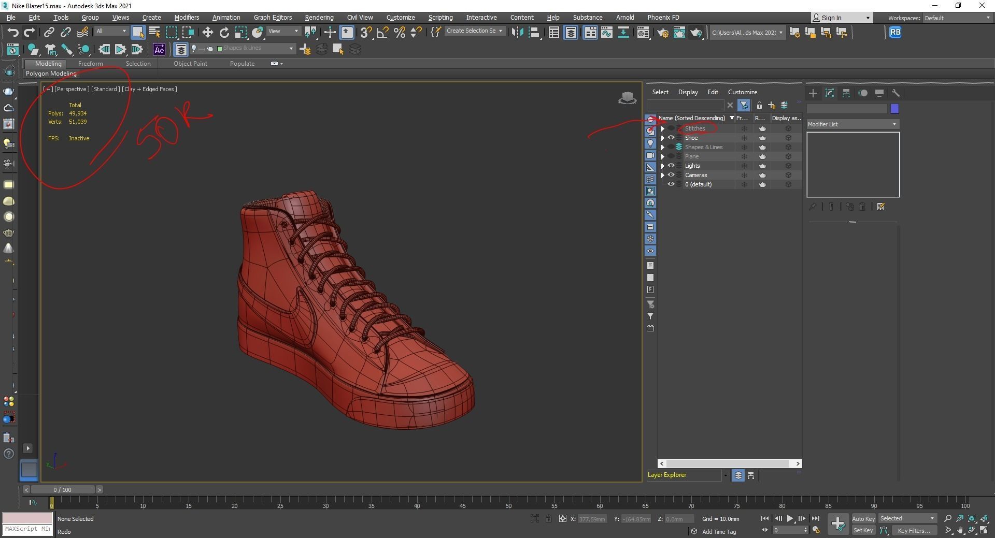Toggle Auto Key mode
995x538 pixels.
point(863,518)
